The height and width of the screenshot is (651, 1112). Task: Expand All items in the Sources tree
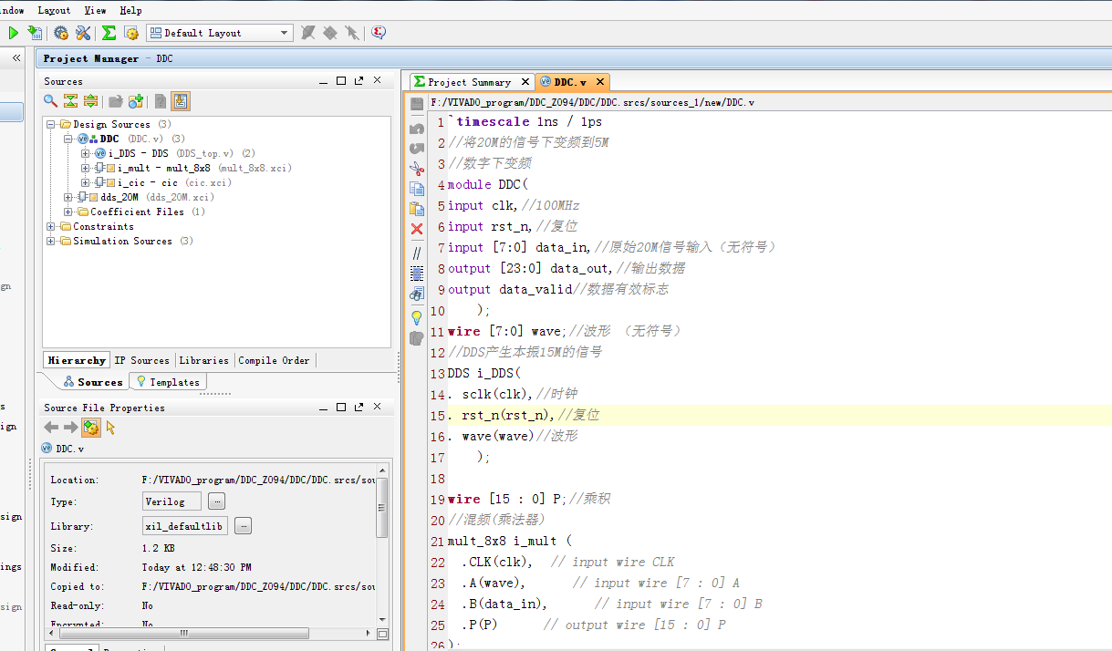tap(90, 100)
